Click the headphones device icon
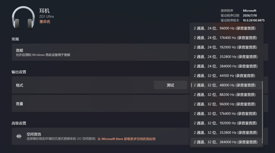Screen dimensions: 275x153 [23, 18]
